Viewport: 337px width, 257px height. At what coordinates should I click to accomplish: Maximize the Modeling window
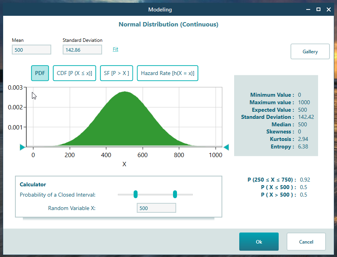tap(318, 9)
